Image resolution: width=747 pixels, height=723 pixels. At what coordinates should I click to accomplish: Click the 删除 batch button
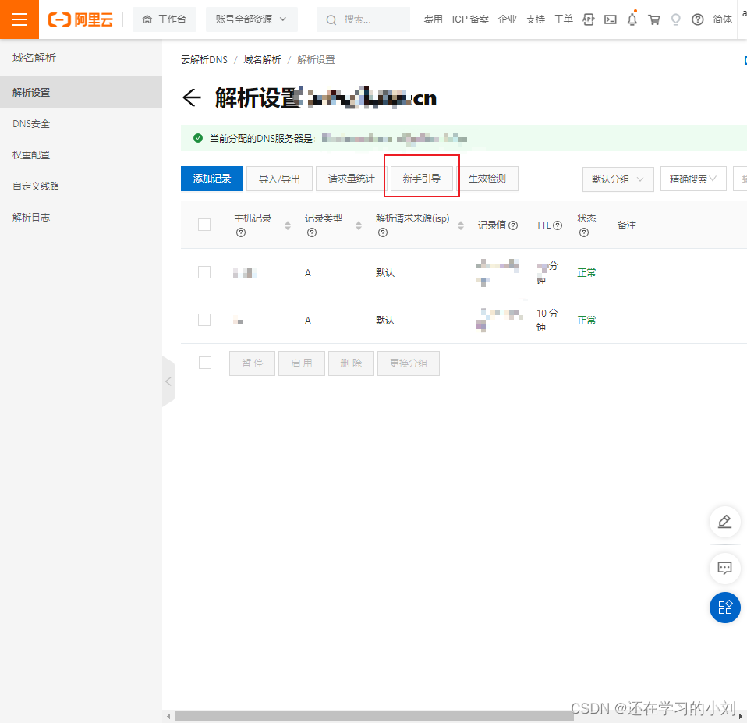[351, 363]
